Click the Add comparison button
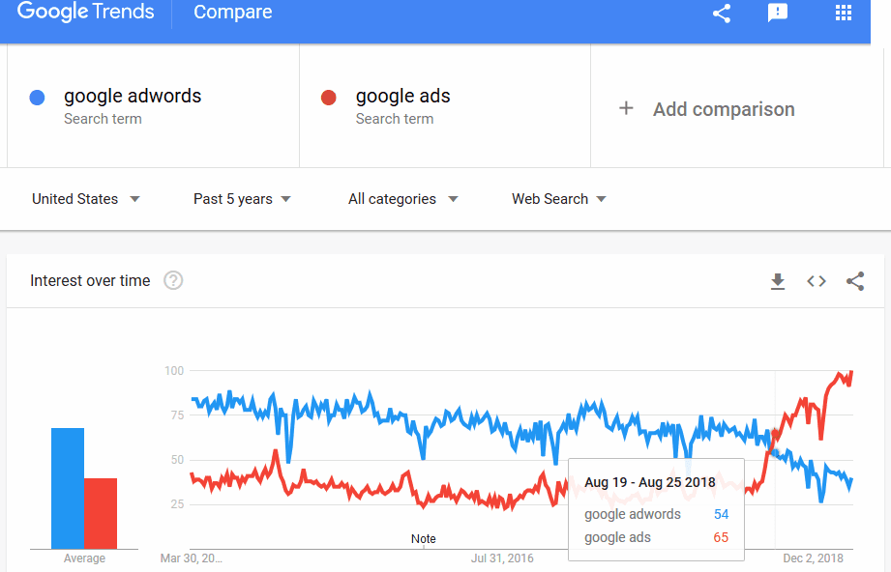 click(723, 109)
